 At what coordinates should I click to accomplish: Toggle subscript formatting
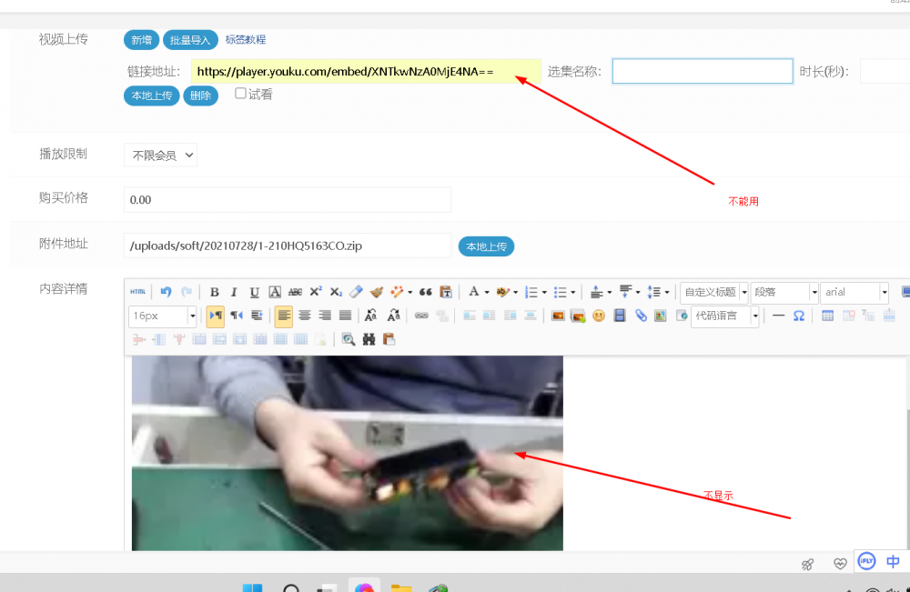pyautogui.click(x=336, y=292)
